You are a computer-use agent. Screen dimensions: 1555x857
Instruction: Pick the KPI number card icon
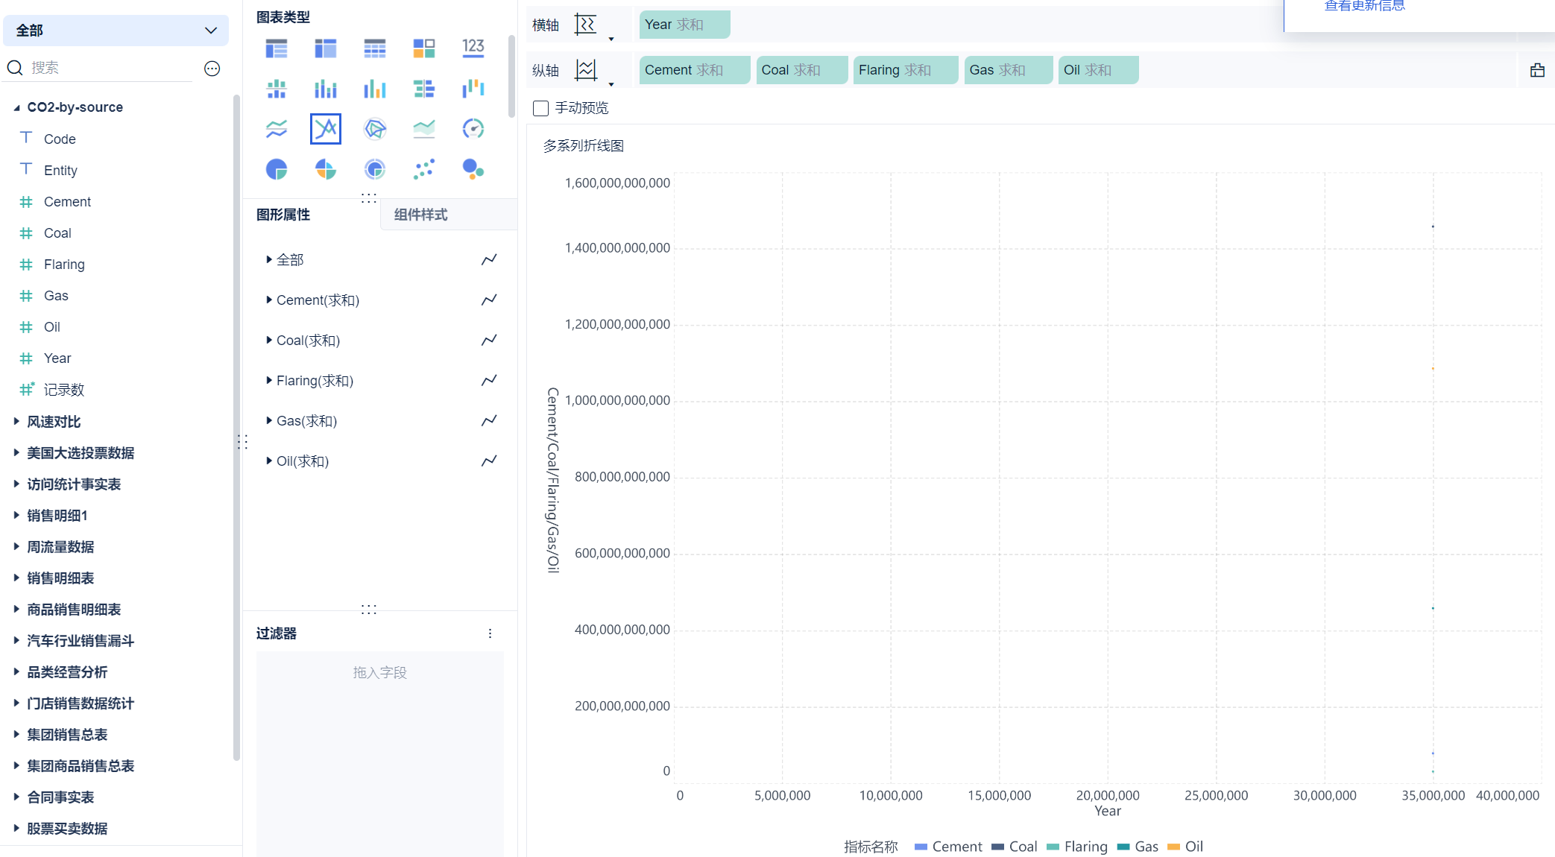click(x=473, y=48)
